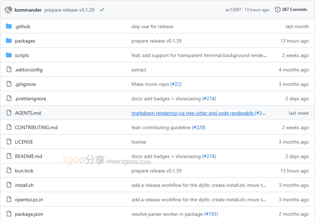Open the kommander author profile link

click(28, 10)
